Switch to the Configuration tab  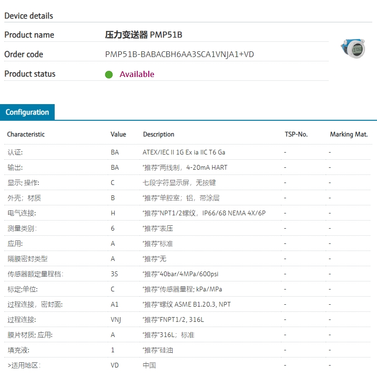tap(27, 112)
